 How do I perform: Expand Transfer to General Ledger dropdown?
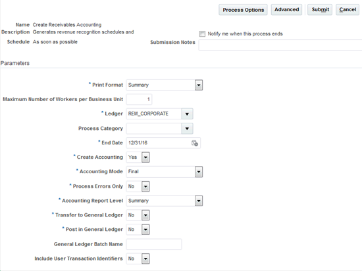click(x=145, y=215)
